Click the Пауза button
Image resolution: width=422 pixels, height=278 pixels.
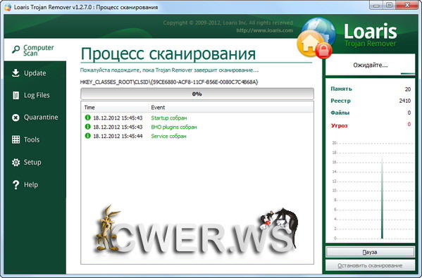coord(370,252)
